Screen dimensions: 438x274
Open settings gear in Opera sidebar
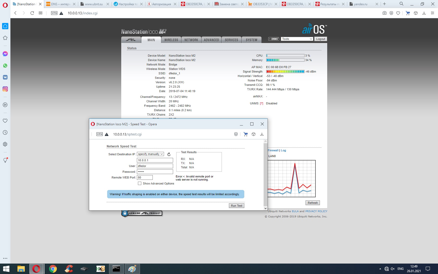click(x=5, y=144)
